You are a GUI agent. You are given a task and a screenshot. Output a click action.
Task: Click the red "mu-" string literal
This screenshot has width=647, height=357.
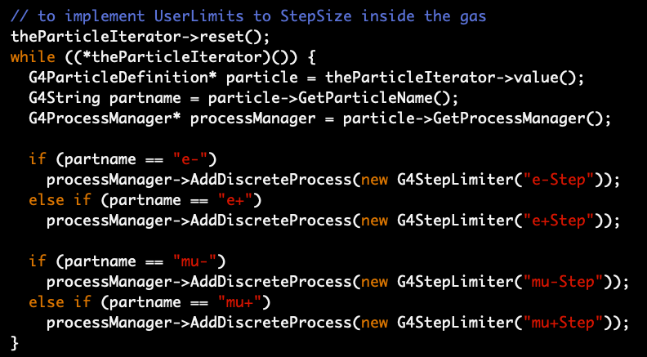point(199,261)
